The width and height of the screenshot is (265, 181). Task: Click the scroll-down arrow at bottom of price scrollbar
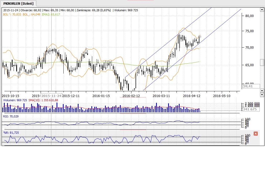(x=262, y=94)
